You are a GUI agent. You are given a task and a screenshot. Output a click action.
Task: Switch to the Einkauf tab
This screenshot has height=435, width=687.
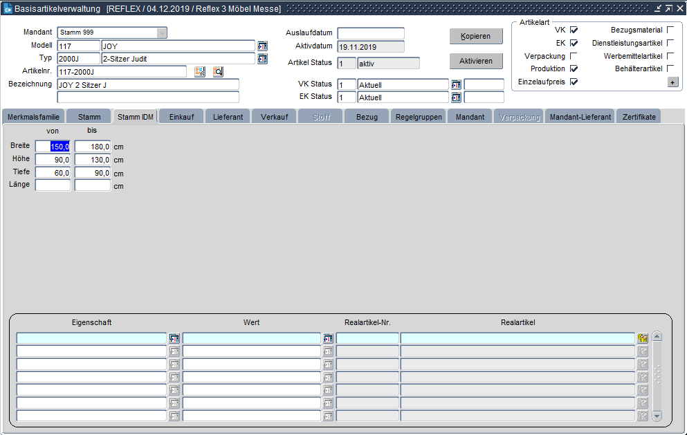pyautogui.click(x=181, y=117)
